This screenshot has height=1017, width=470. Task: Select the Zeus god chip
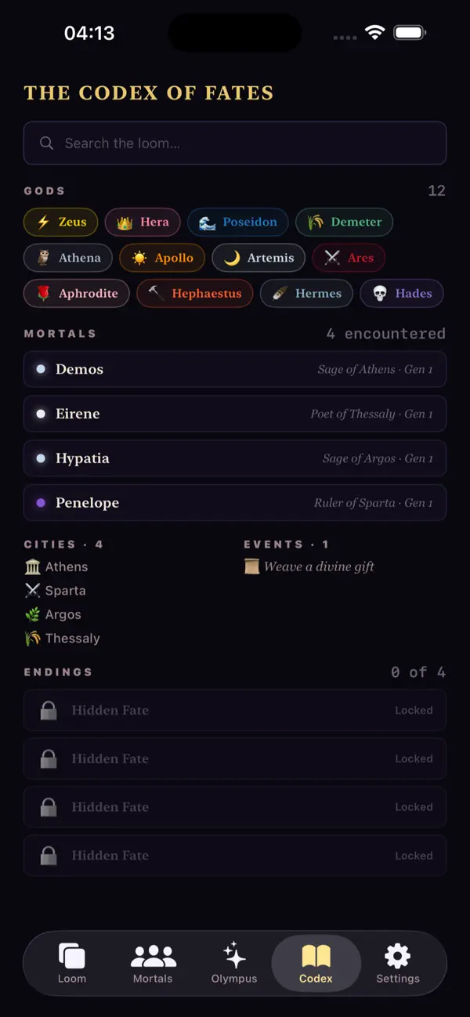61,223
